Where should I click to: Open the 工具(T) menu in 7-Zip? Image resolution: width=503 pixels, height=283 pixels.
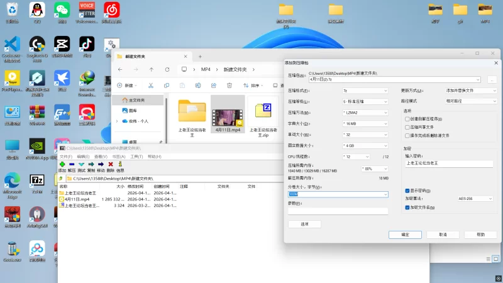[136, 157]
